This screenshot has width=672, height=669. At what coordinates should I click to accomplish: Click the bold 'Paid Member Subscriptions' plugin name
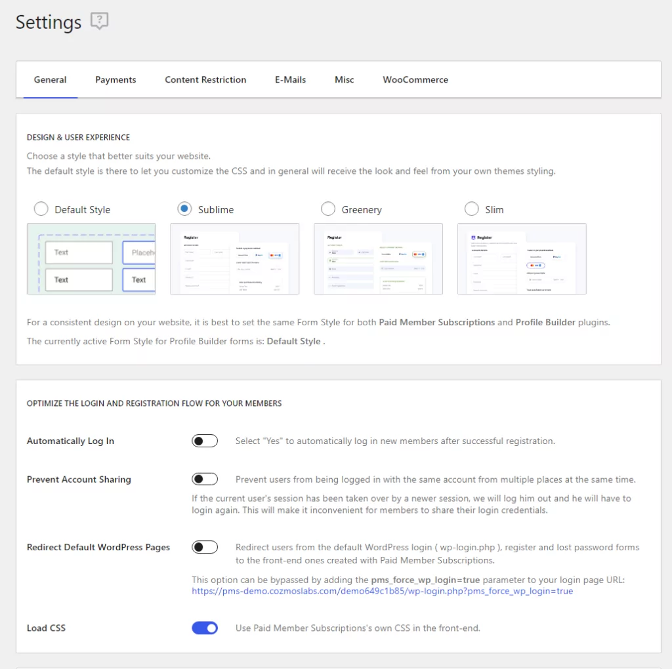click(436, 322)
